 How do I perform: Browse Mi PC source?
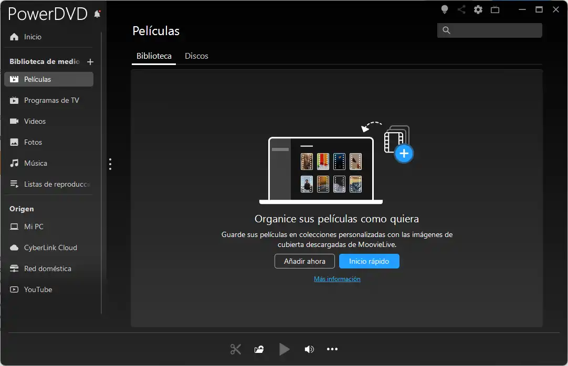click(x=49, y=227)
